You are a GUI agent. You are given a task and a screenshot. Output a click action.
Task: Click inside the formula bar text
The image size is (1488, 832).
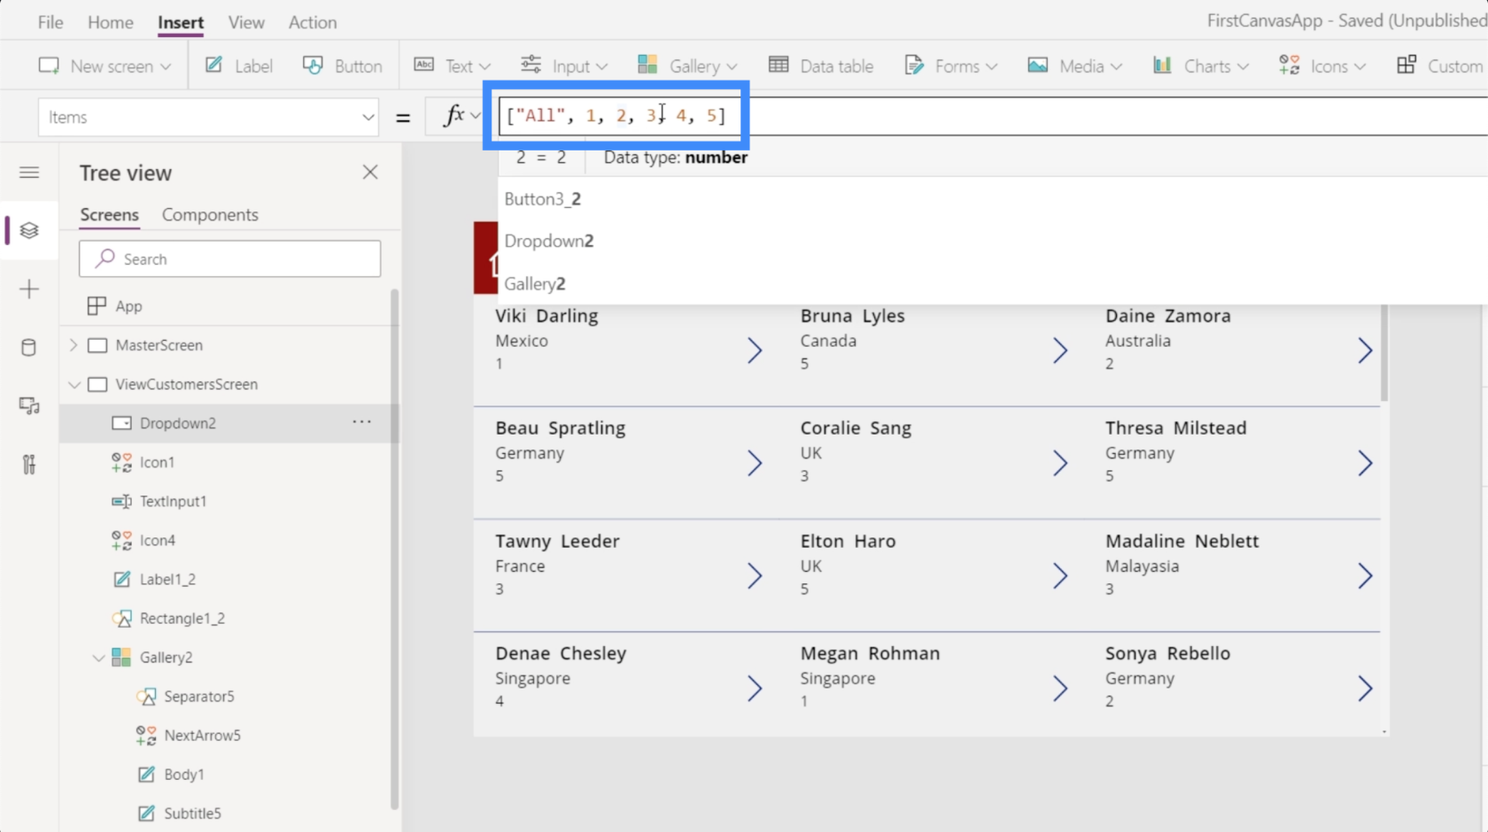616,116
